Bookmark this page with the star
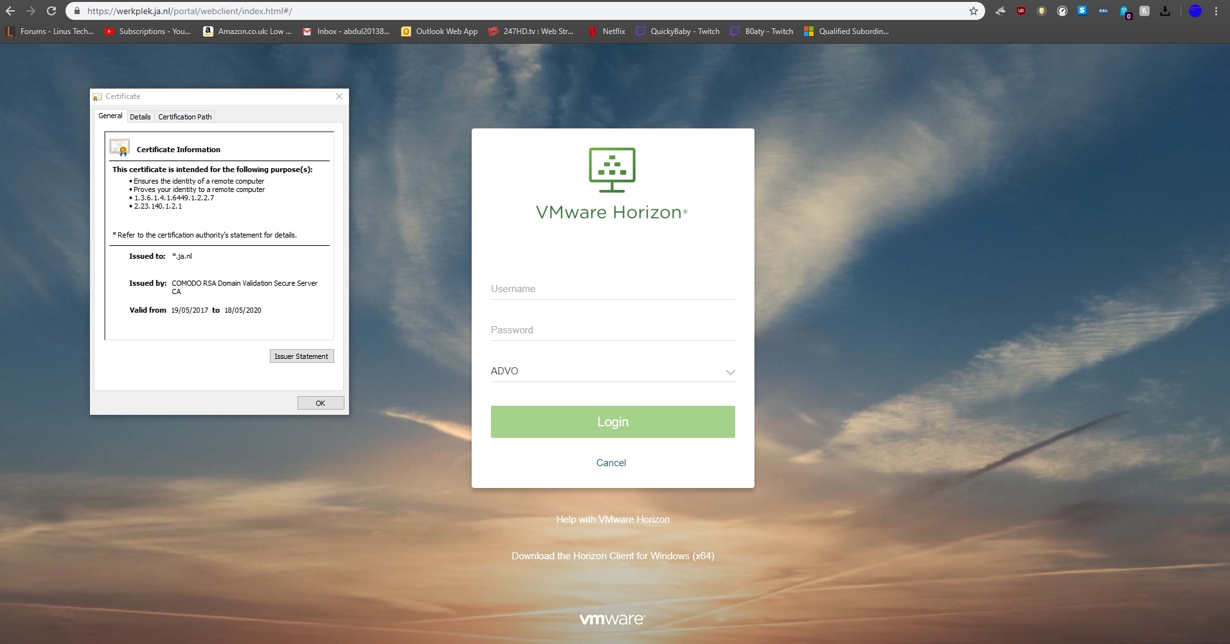Viewport: 1230px width, 644px height. tap(974, 11)
